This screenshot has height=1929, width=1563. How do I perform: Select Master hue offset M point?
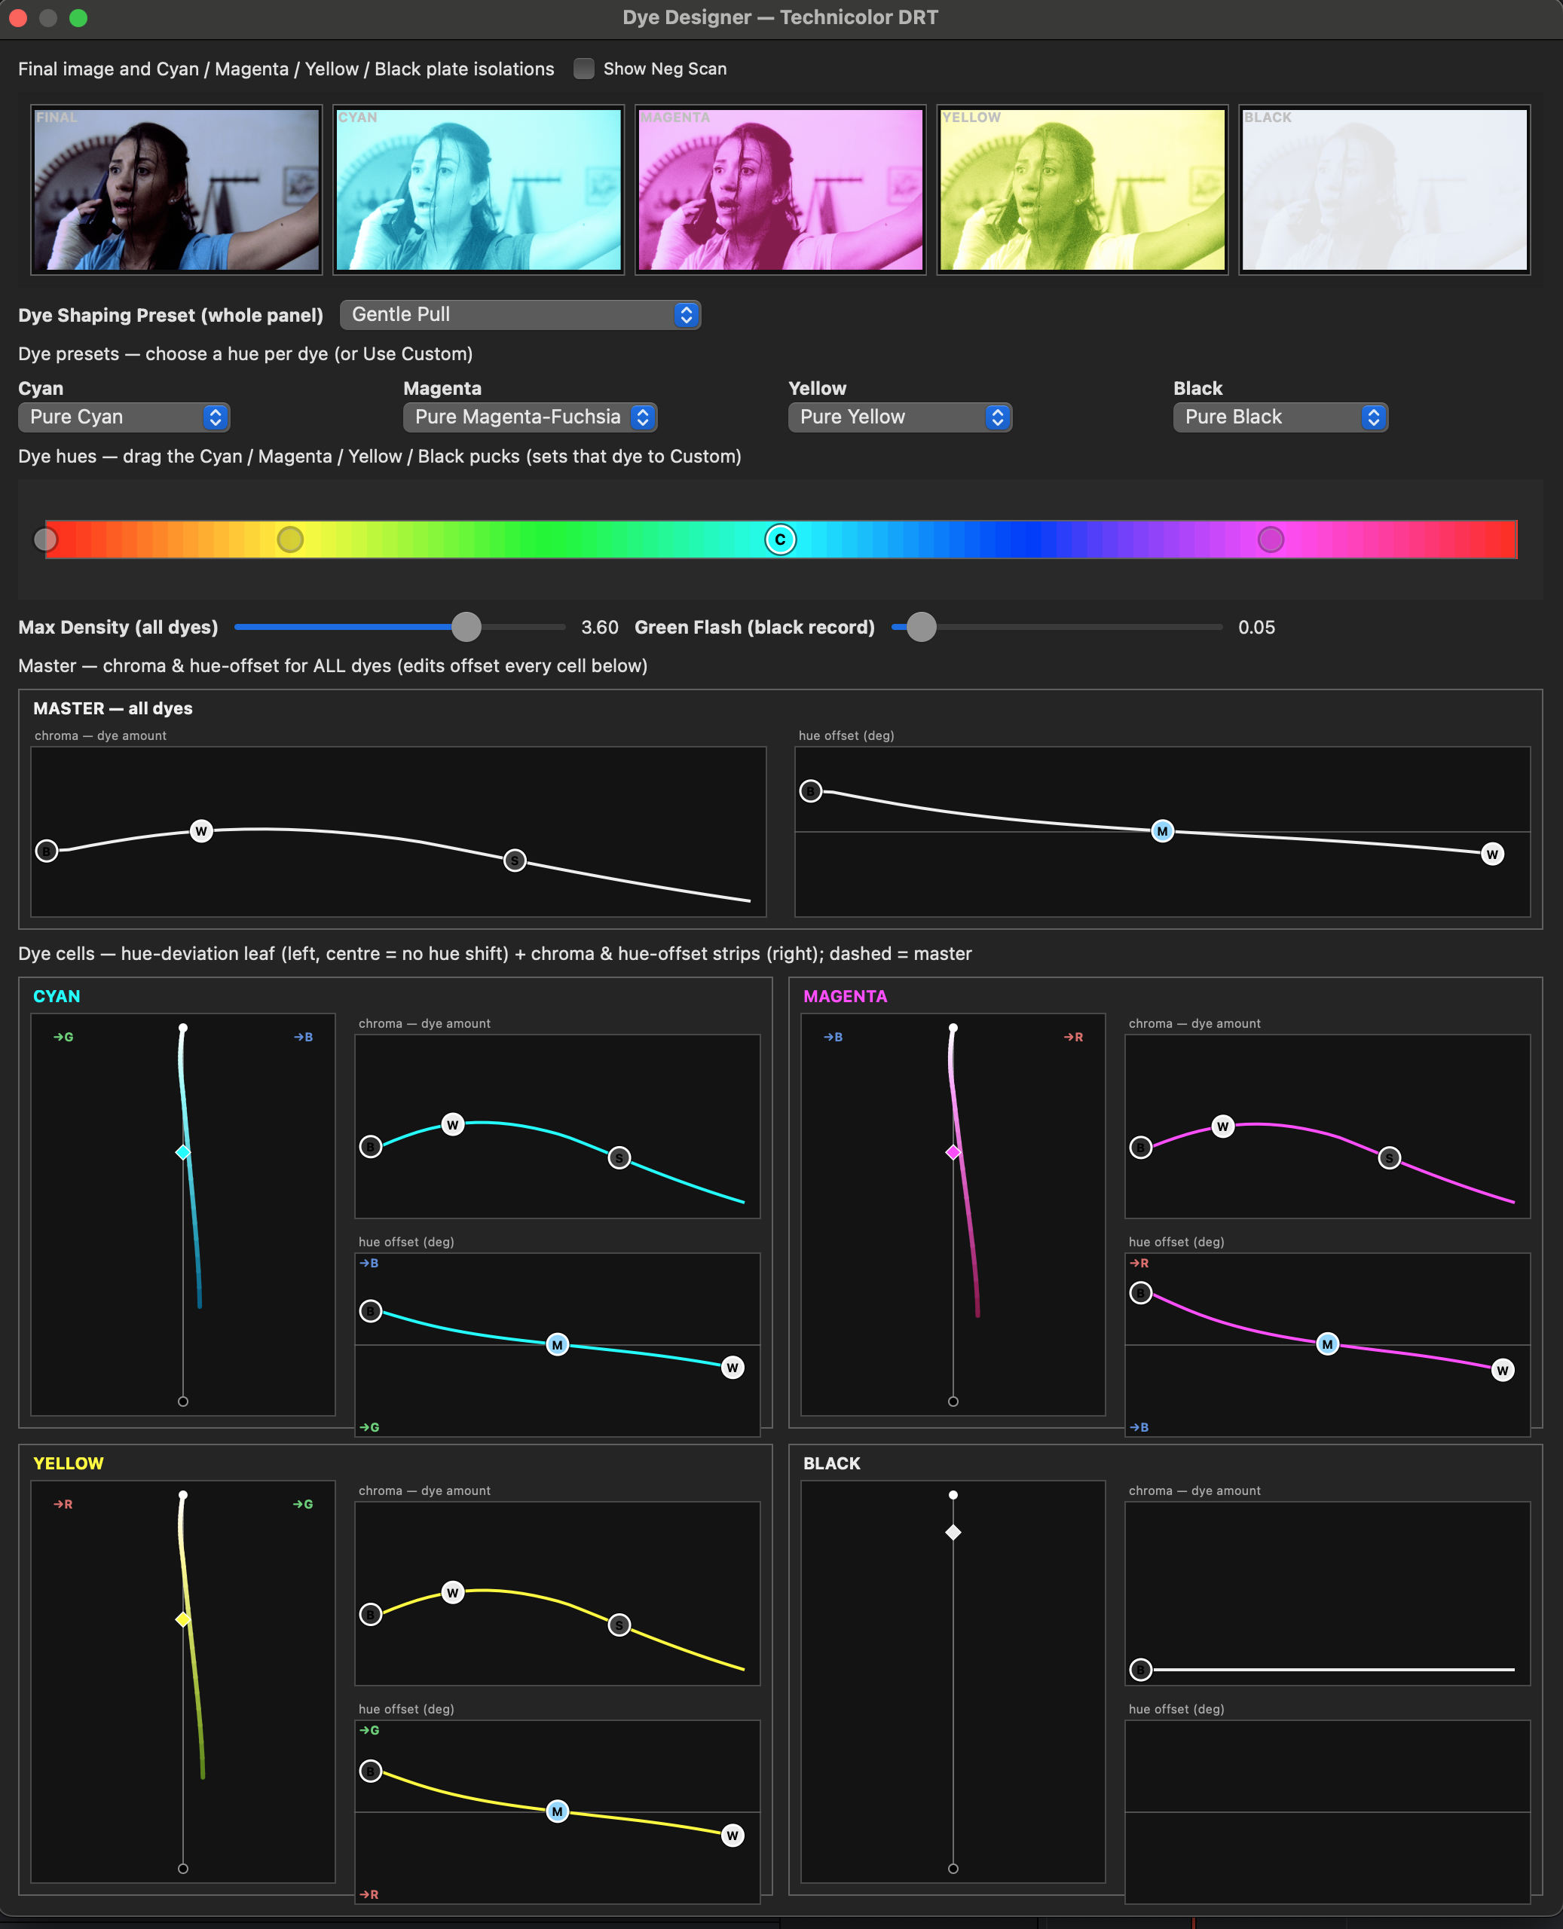pos(1162,831)
